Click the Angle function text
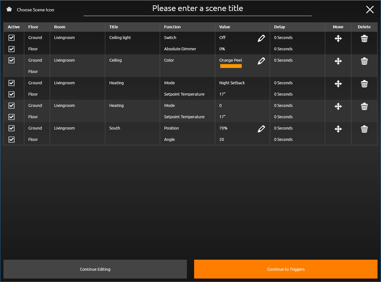This screenshot has height=282, width=381. [x=170, y=140]
